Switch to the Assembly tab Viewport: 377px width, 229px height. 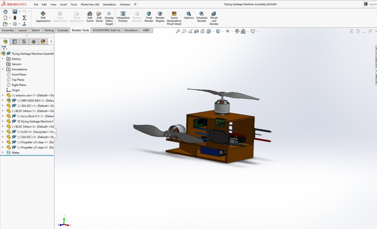click(8, 30)
